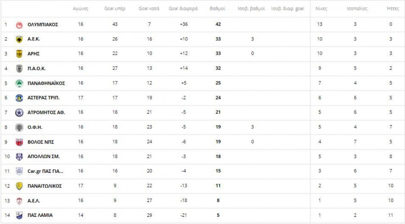Screen dimensions: 405x224
Task: Open the ΟΛΥΜΠΙΑΚΟΣ team link
Action: (x=43, y=24)
